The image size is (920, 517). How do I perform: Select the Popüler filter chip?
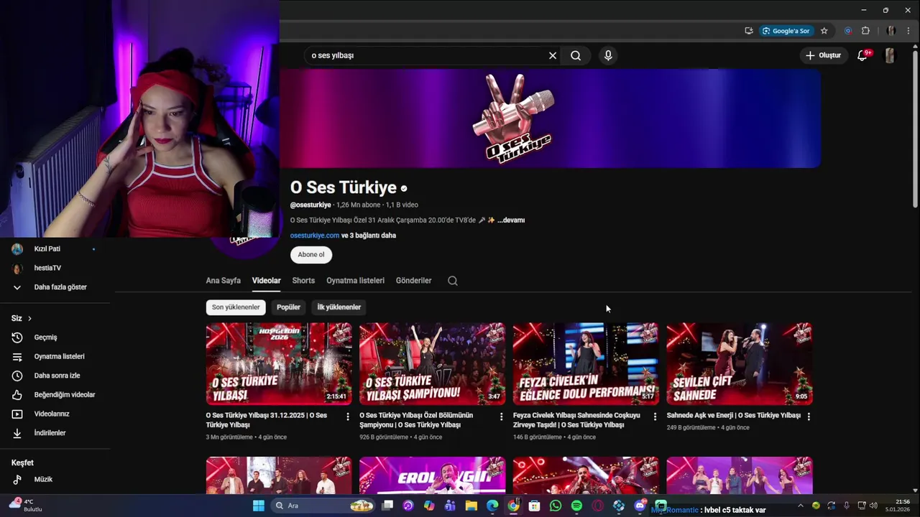[288, 307]
